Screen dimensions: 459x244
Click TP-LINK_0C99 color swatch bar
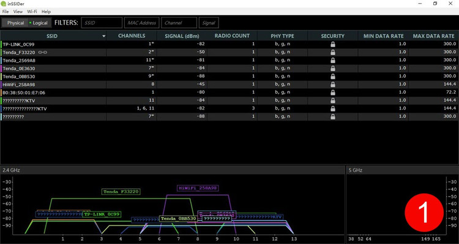[x=1, y=44]
